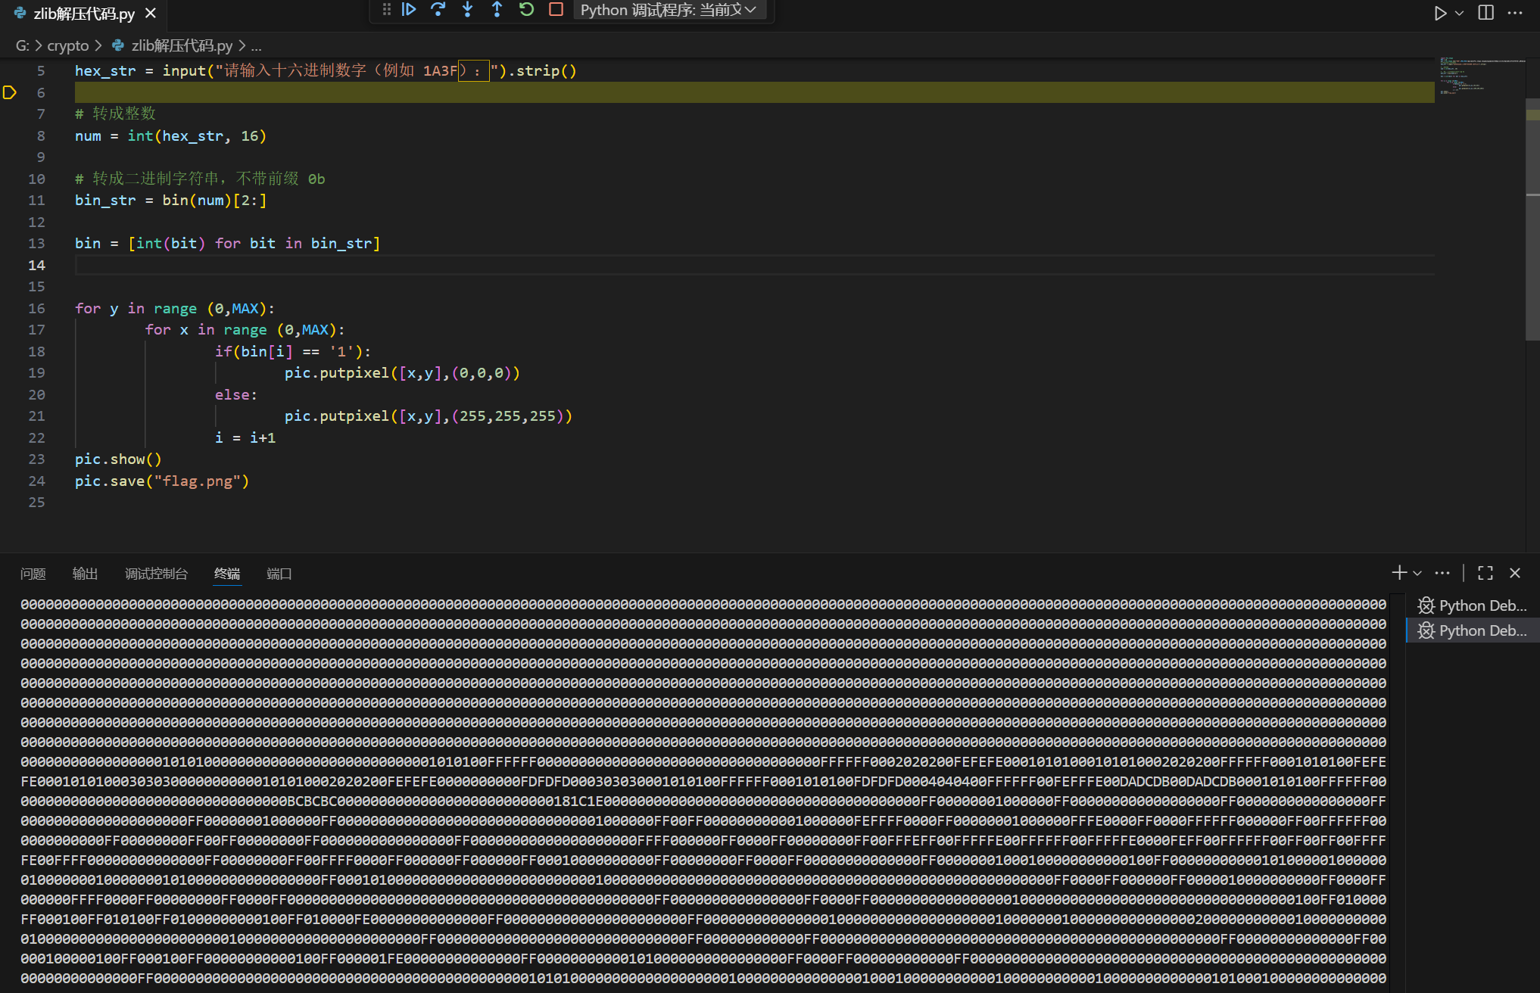Maximize the terminal panel size

click(1485, 573)
